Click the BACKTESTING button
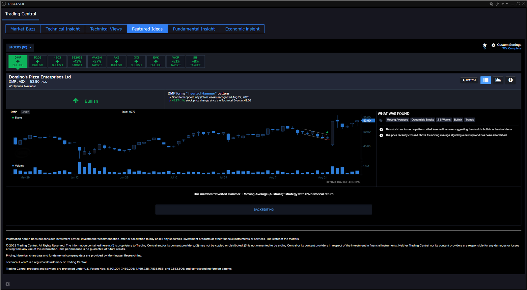527x290 pixels. click(263, 210)
